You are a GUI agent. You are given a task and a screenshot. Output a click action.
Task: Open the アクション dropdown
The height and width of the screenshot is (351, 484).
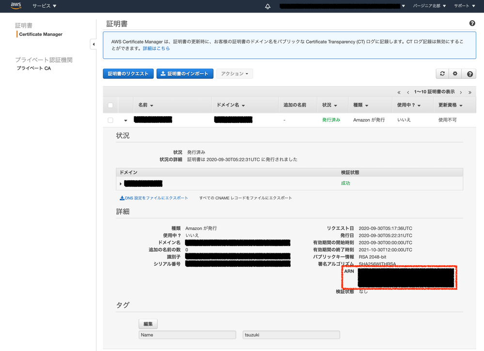coord(234,74)
